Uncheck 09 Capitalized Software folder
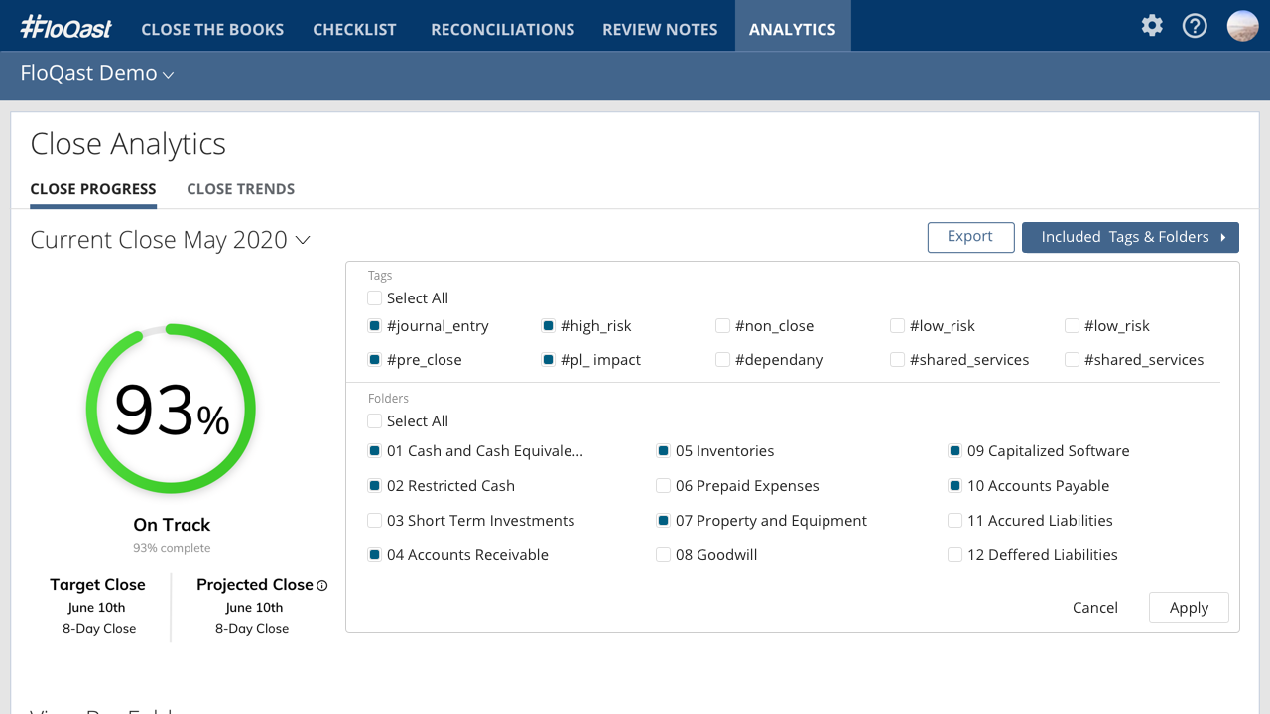 (954, 450)
